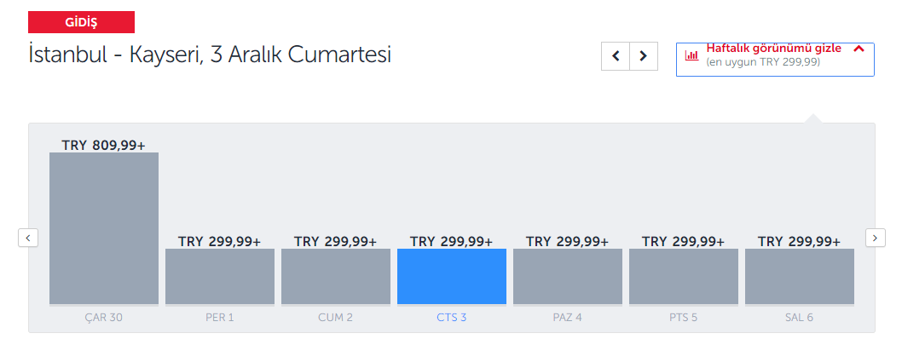The width and height of the screenshot is (902, 339).
Task: Select the CUM 2 price bar
Action: click(336, 276)
